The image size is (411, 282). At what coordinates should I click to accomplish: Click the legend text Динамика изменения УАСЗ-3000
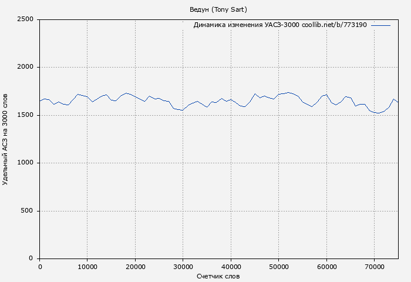point(246,25)
